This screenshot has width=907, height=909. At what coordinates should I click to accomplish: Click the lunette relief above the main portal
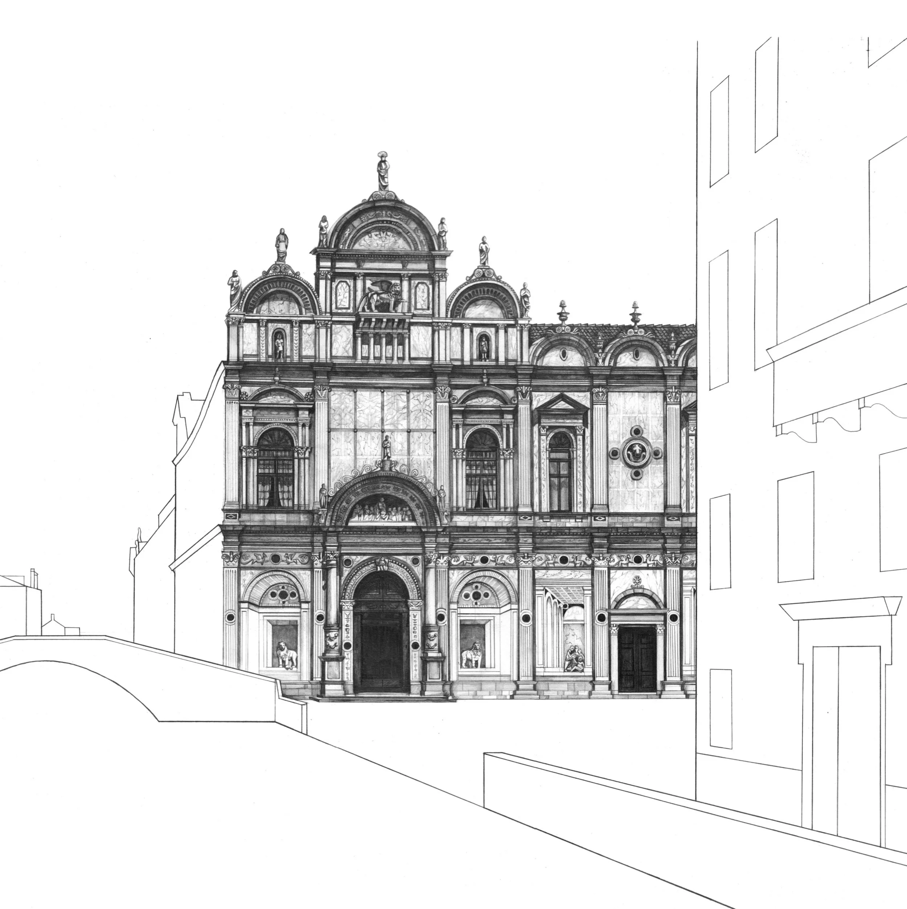[382, 510]
